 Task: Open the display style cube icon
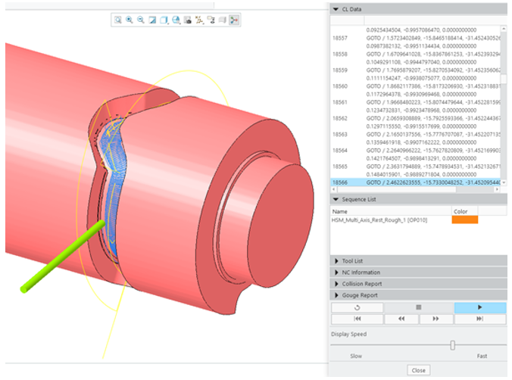pyautogui.click(x=164, y=20)
